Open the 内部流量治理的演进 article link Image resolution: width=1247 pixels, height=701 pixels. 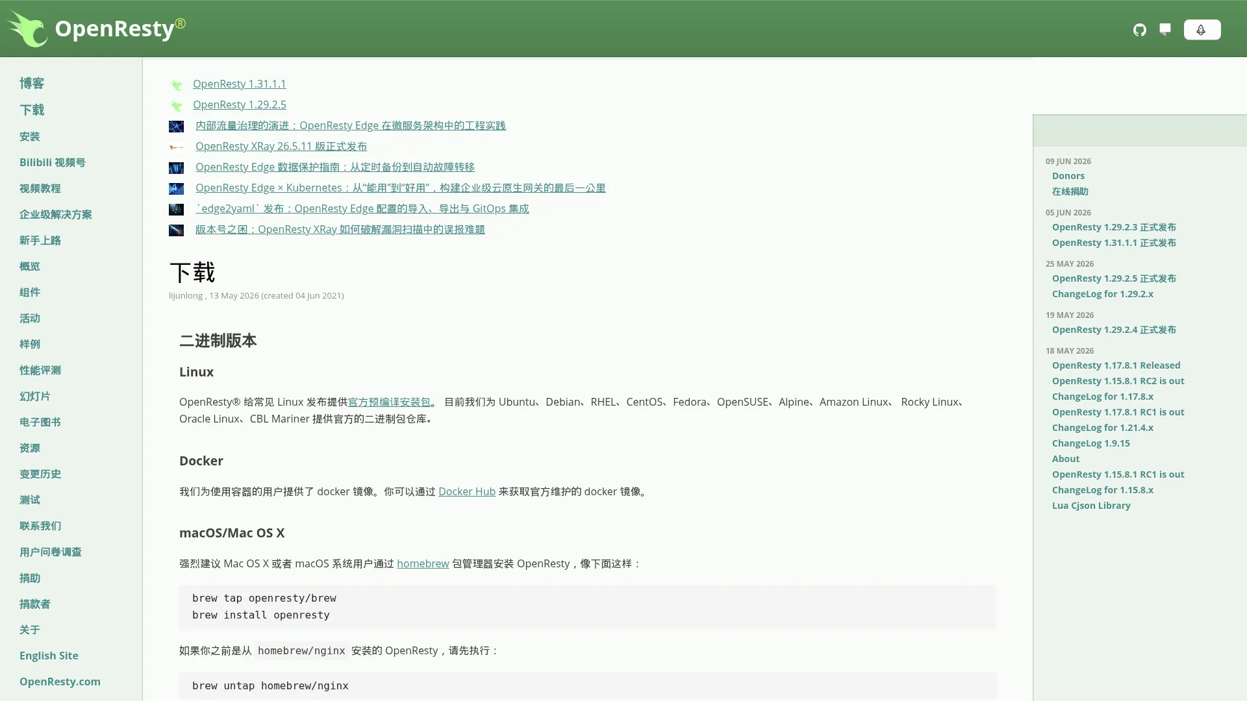[x=350, y=125]
